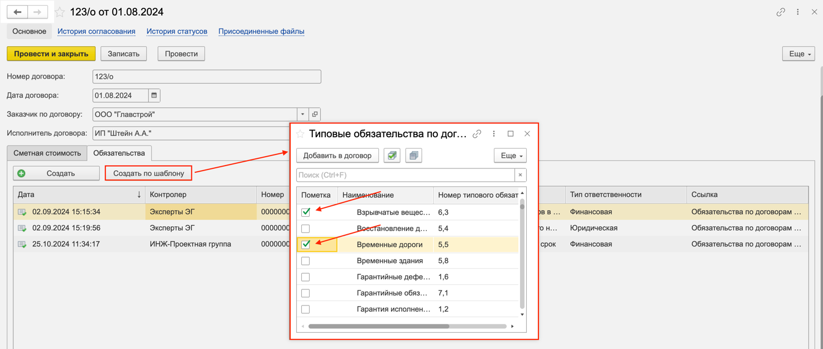
Task: Check the Временные здания checkbox
Action: tap(306, 261)
